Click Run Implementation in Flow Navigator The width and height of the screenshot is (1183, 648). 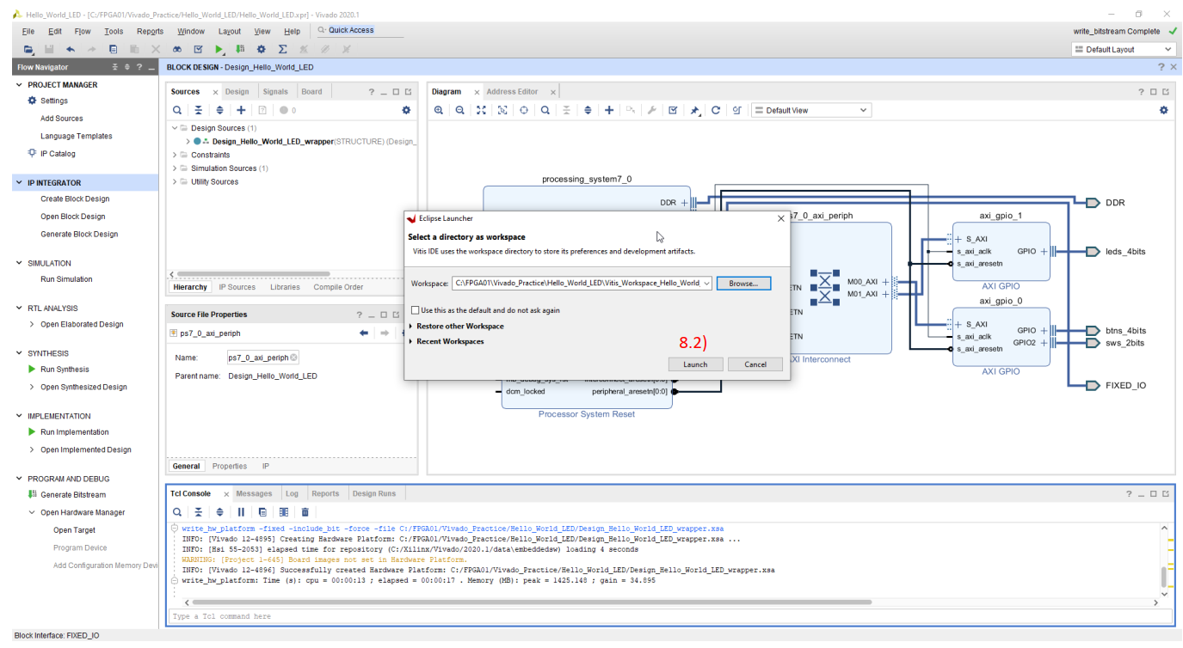click(x=75, y=432)
